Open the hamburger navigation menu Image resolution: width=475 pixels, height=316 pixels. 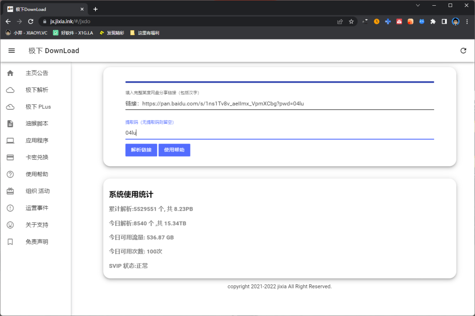click(x=11, y=50)
